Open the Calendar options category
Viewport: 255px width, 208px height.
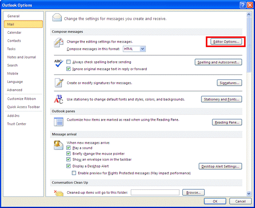click(24, 32)
